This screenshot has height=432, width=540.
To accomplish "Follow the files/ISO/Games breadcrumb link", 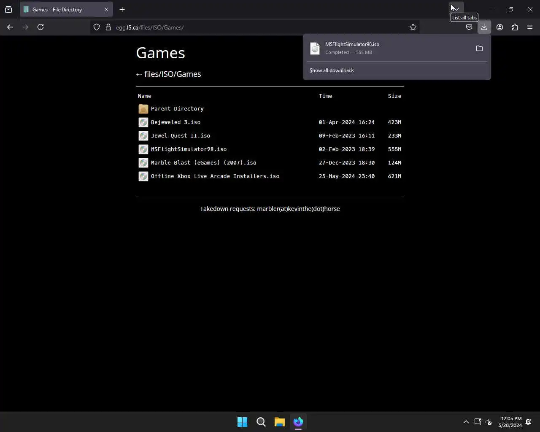I will tap(173, 74).
